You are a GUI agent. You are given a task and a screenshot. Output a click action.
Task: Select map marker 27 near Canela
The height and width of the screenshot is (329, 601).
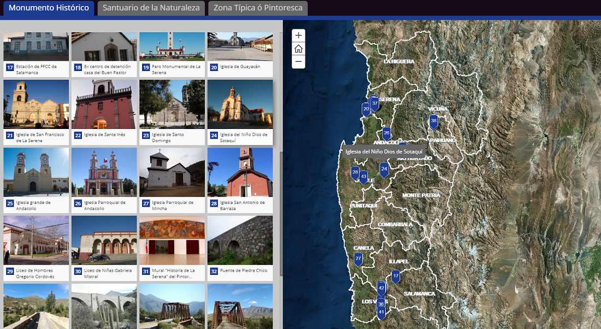[358, 258]
